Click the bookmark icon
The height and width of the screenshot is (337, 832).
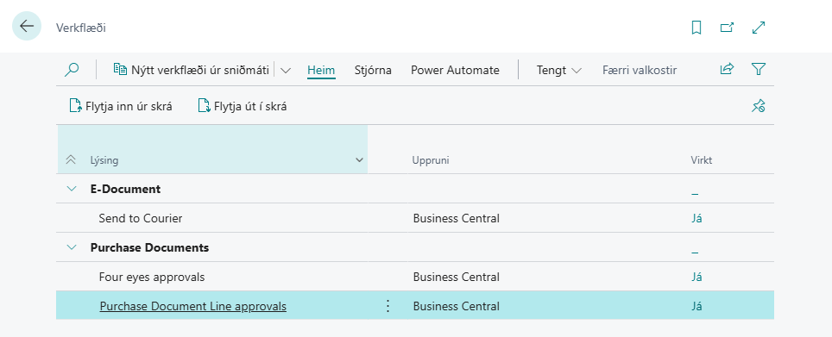pyautogui.click(x=696, y=28)
